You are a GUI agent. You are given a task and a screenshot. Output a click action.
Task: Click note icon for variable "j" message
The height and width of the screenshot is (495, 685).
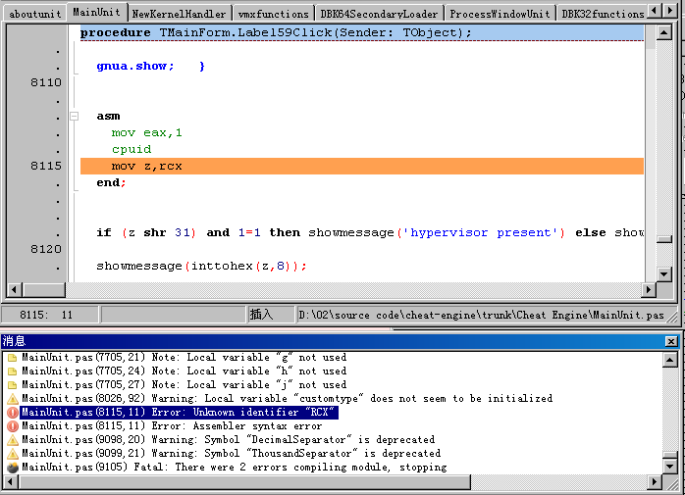click(x=13, y=385)
